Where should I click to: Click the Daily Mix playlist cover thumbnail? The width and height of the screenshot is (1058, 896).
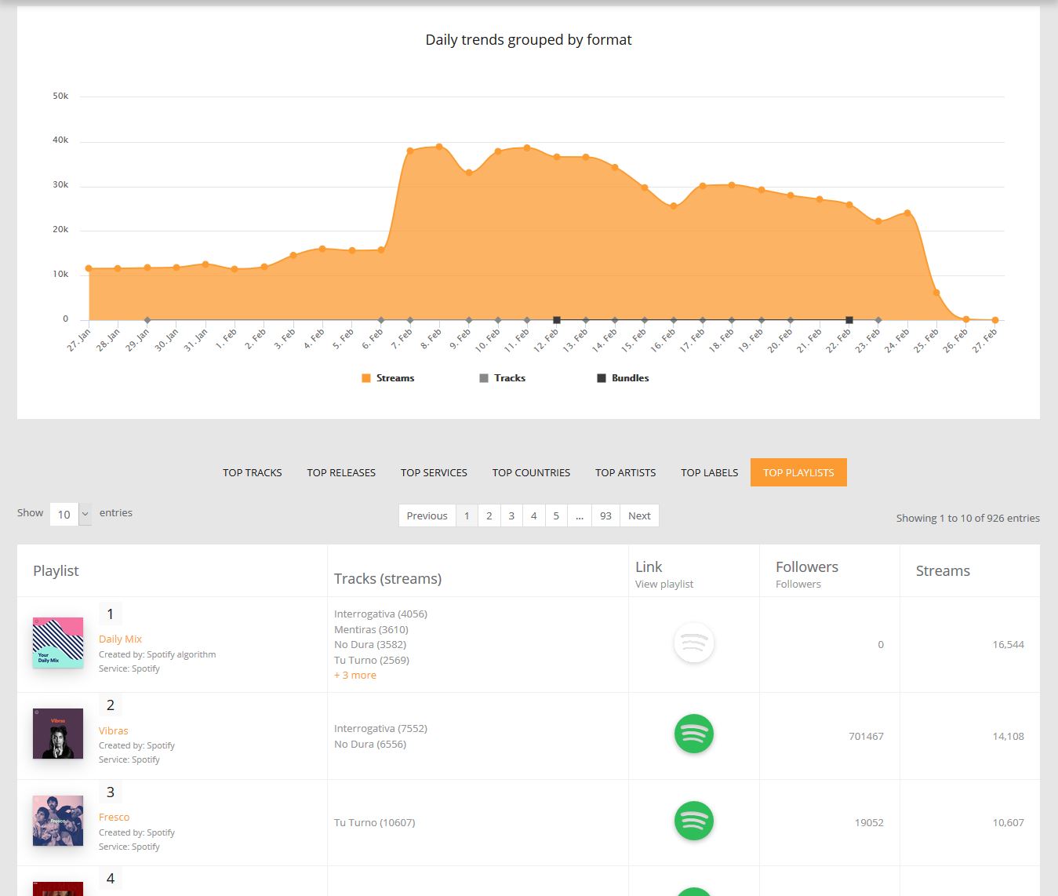58,643
